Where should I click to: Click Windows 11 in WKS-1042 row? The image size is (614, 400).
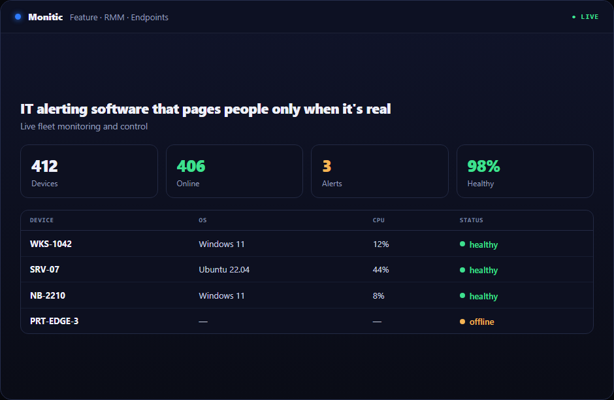(x=221, y=244)
